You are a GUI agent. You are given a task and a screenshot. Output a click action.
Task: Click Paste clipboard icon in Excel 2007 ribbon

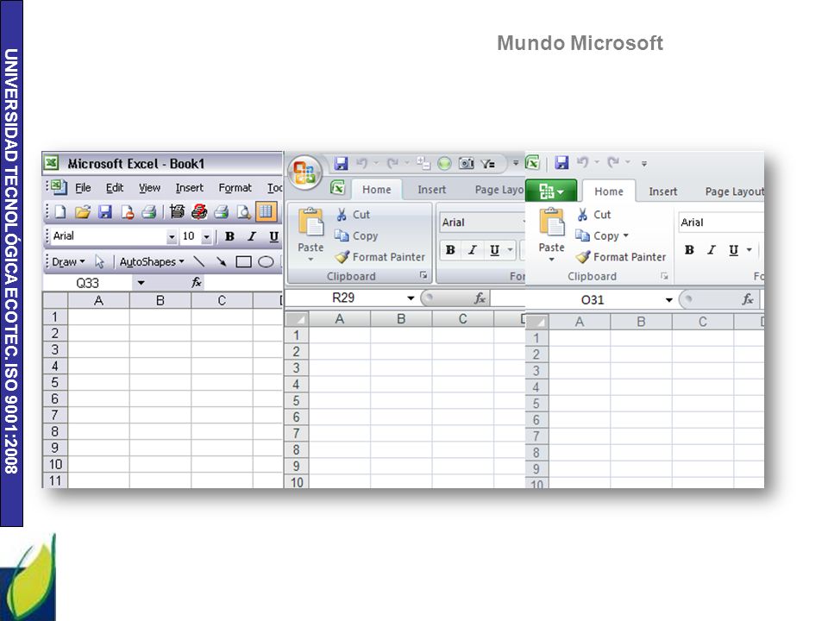pyautogui.click(x=311, y=222)
